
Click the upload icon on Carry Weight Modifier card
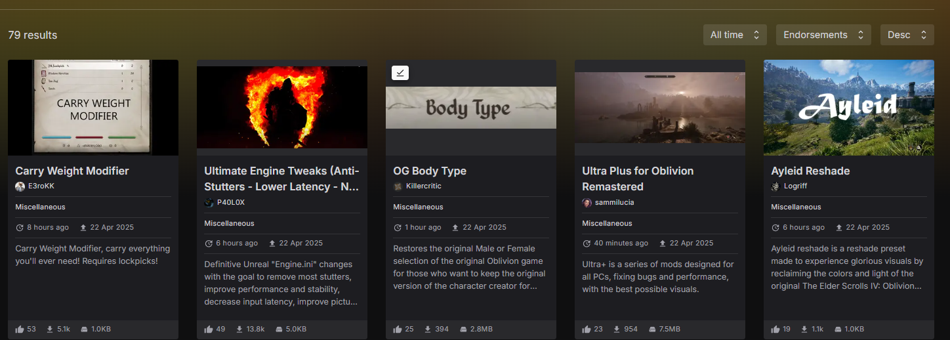(x=83, y=228)
